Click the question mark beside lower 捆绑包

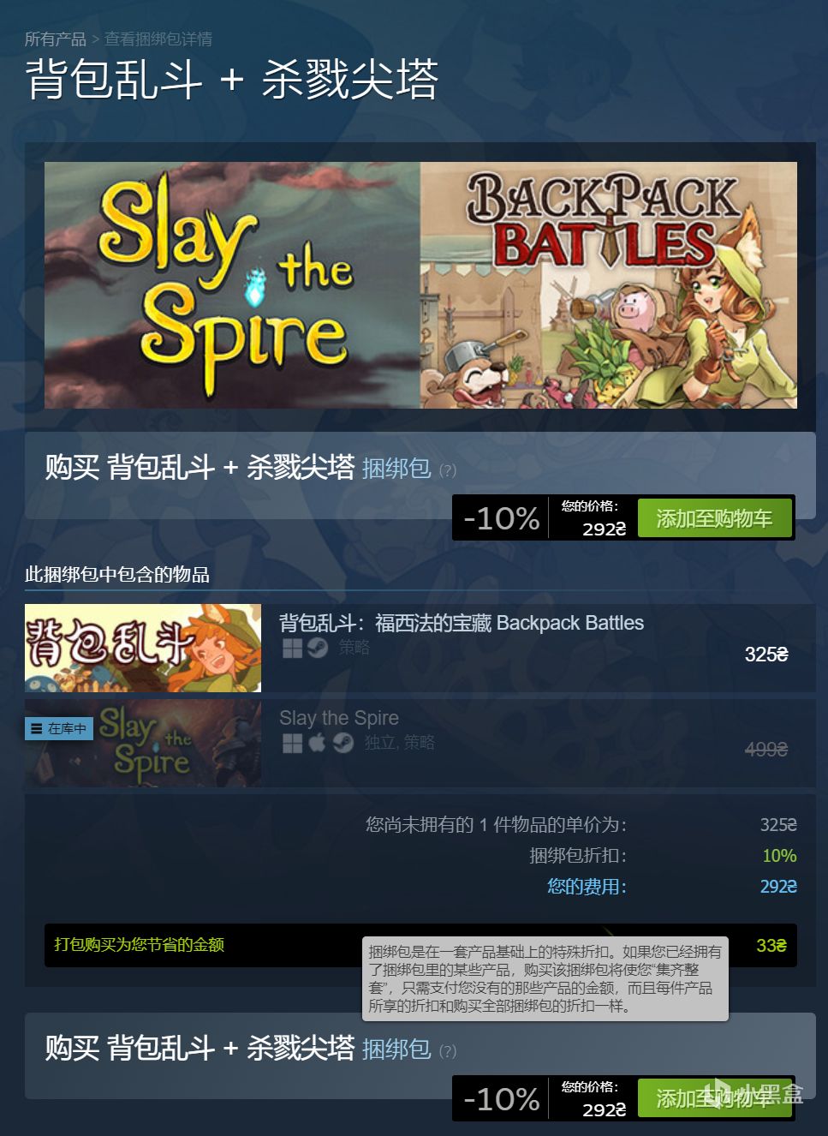(448, 1051)
